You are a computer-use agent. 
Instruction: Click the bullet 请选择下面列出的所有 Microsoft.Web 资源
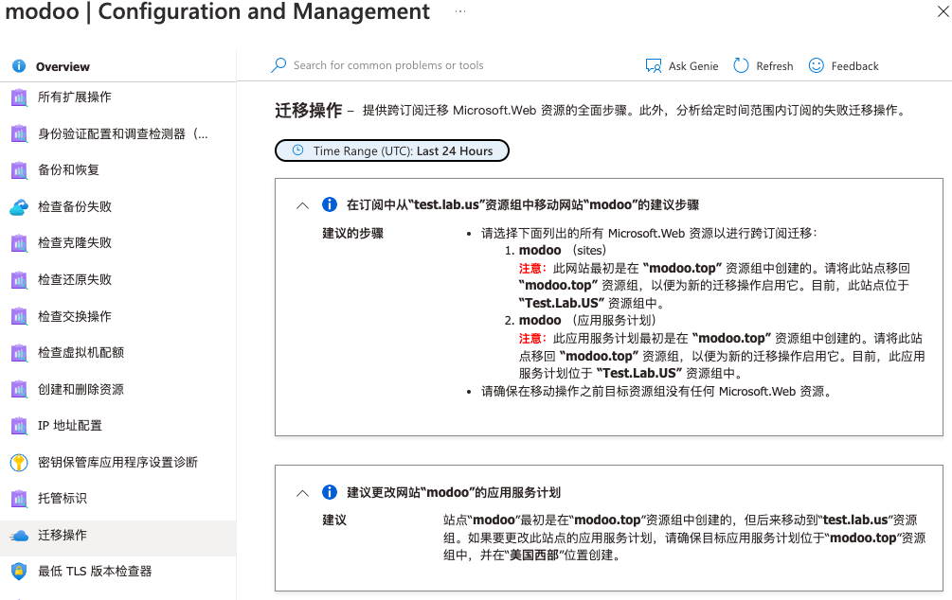click(650, 234)
